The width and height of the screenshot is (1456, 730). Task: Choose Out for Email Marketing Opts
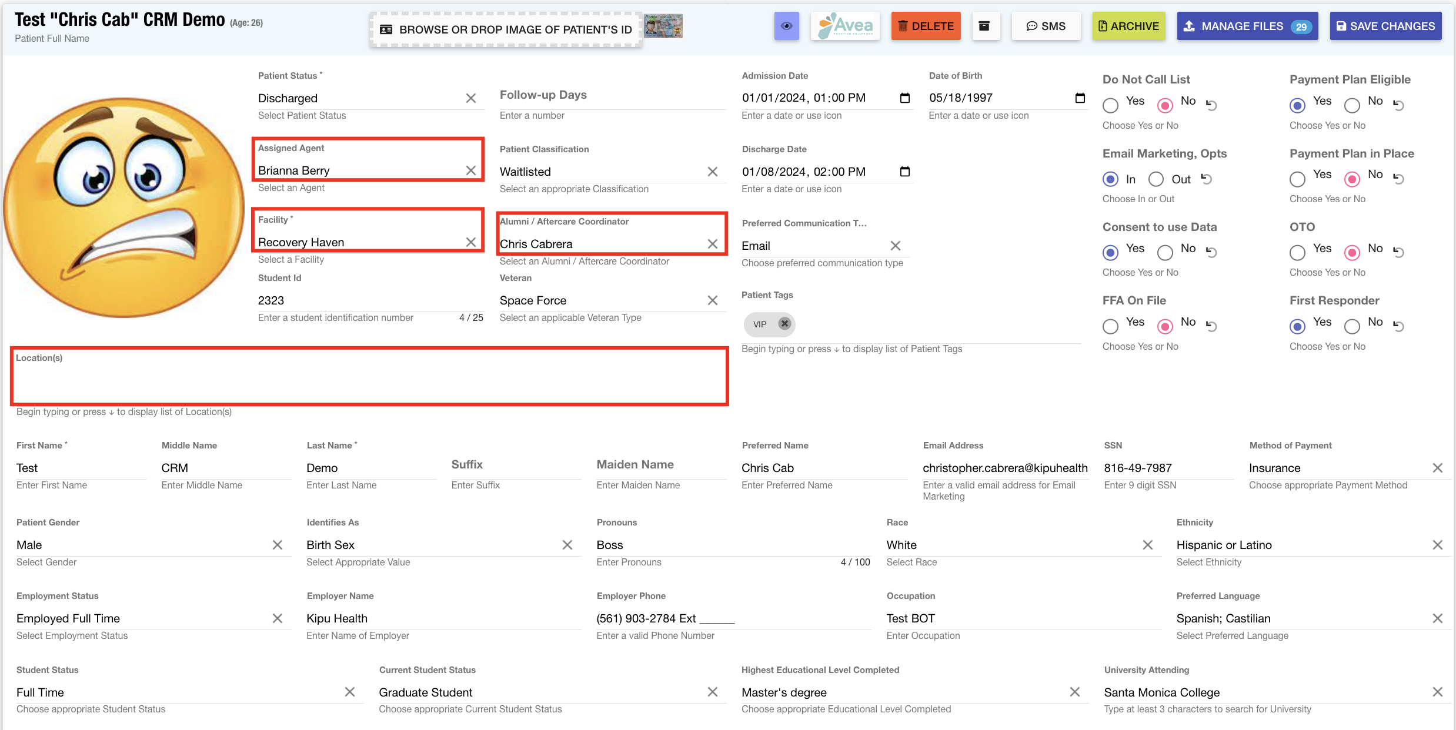coord(1156,179)
